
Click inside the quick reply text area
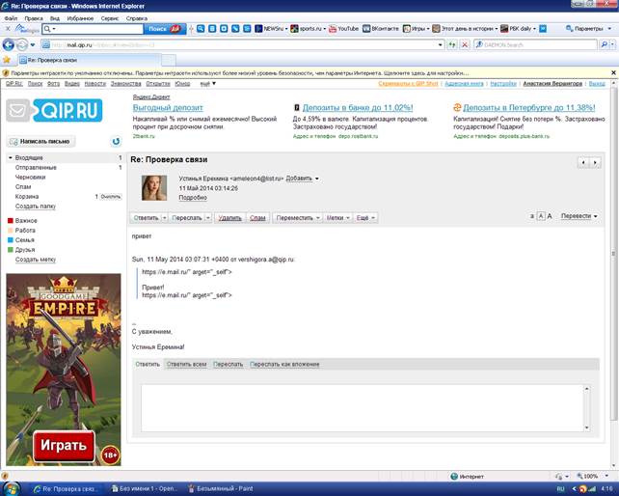coord(363,408)
